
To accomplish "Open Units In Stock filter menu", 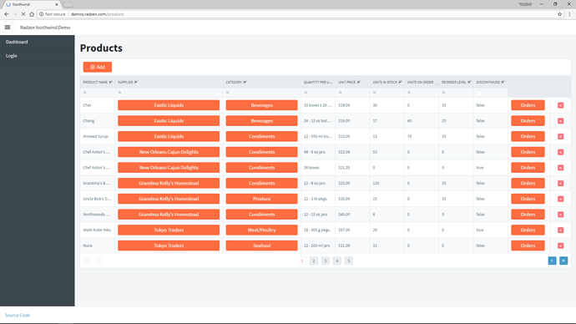I will tap(401, 83).
